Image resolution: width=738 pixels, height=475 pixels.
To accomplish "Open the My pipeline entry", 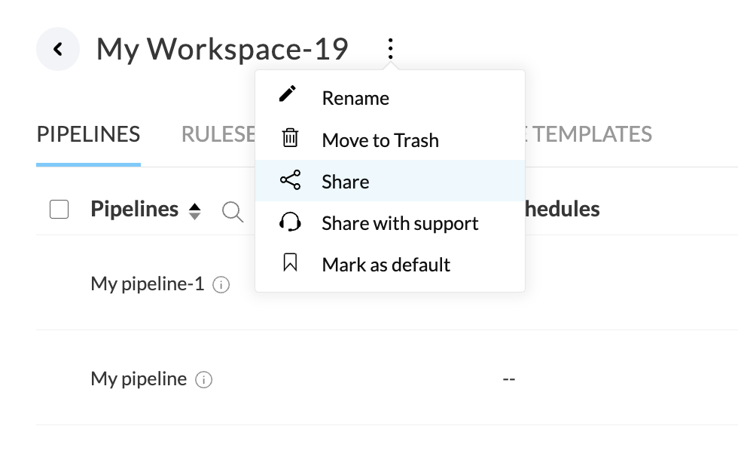I will 139,378.
